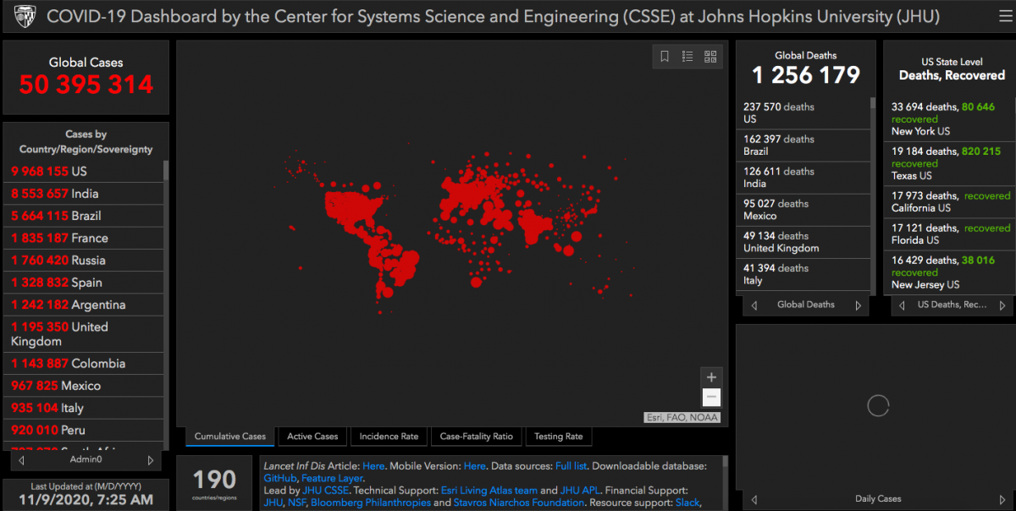Open the map bookmarks button
Screen dimensions: 1016x511
[x=665, y=57]
